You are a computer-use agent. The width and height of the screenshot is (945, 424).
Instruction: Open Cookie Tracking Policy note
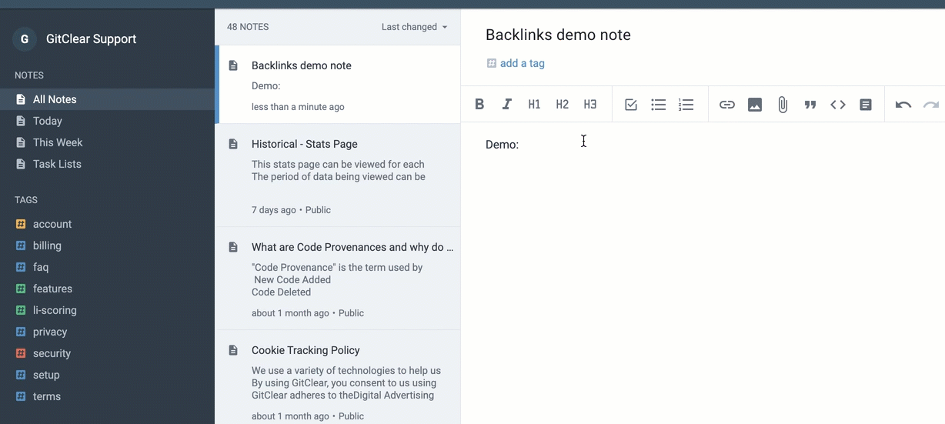click(x=338, y=377)
